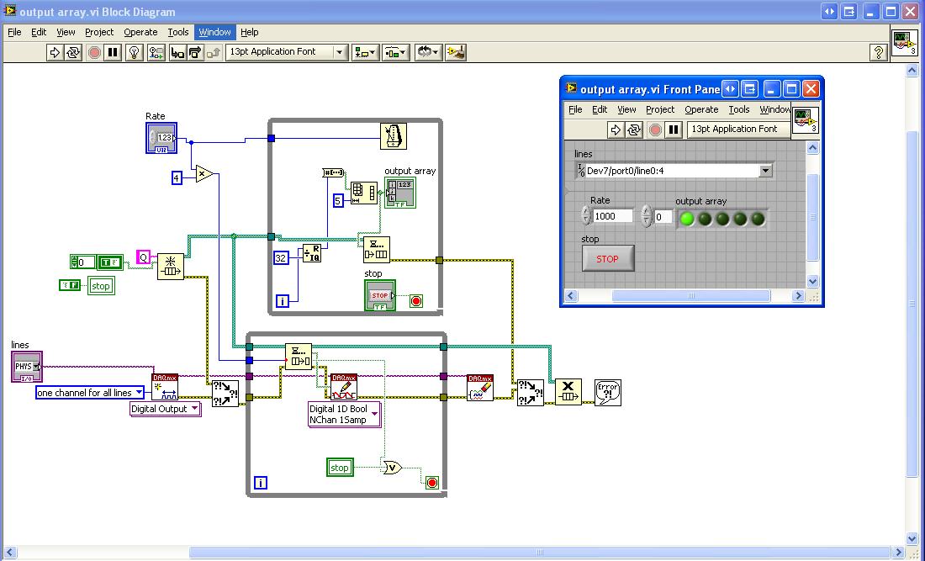Select the Rate numeric control terminal

point(161,138)
